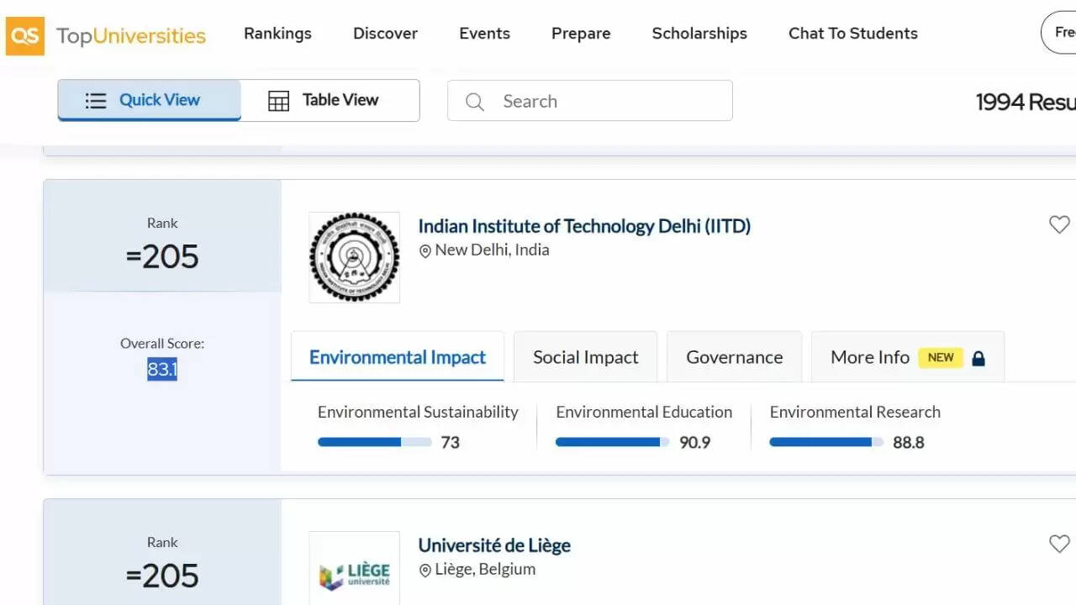Open the Social Impact tab

tap(585, 356)
